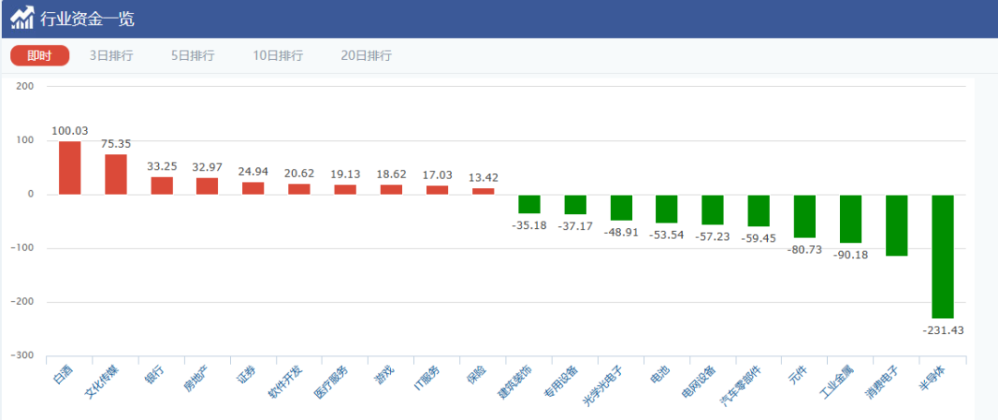This screenshot has width=998, height=420.
Task: Click the 白酒 axis label
Action: point(64,375)
